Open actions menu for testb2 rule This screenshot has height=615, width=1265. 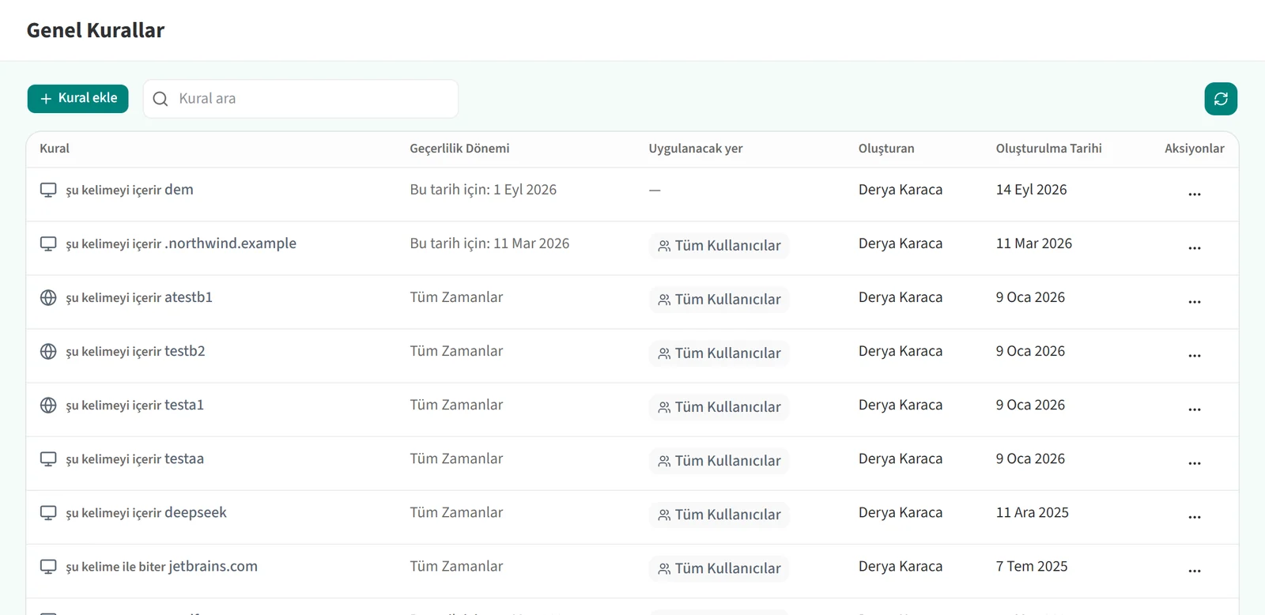[1194, 355]
